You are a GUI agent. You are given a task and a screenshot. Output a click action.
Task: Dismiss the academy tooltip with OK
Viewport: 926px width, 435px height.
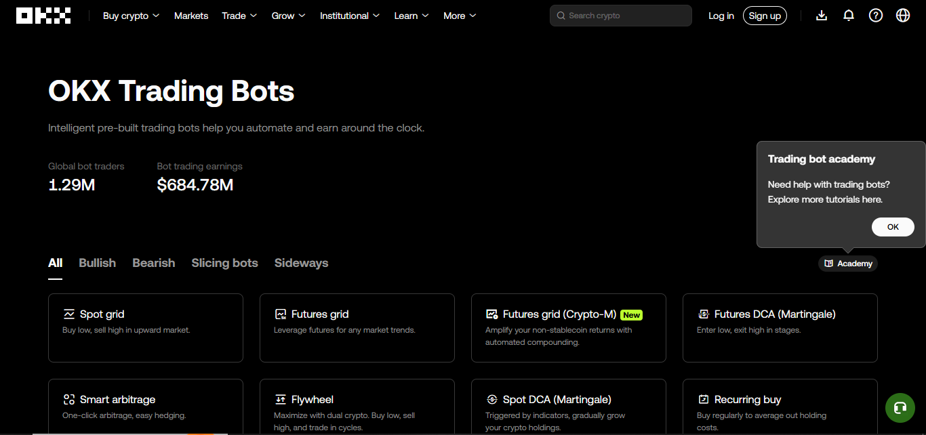pos(893,227)
